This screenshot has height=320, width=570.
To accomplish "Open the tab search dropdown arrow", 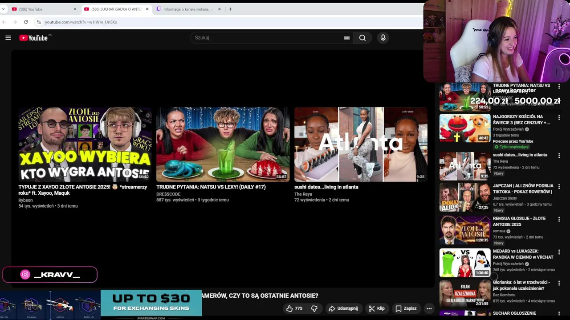I will tap(3, 9).
